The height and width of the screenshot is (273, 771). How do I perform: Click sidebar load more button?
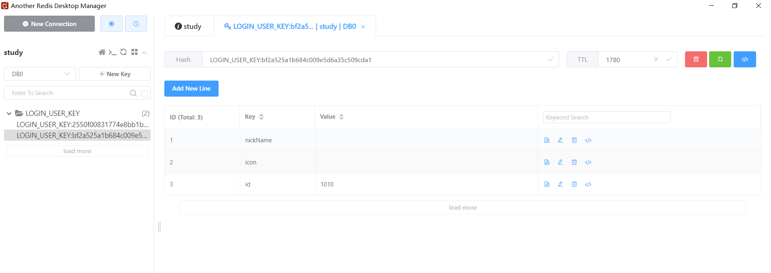click(77, 151)
